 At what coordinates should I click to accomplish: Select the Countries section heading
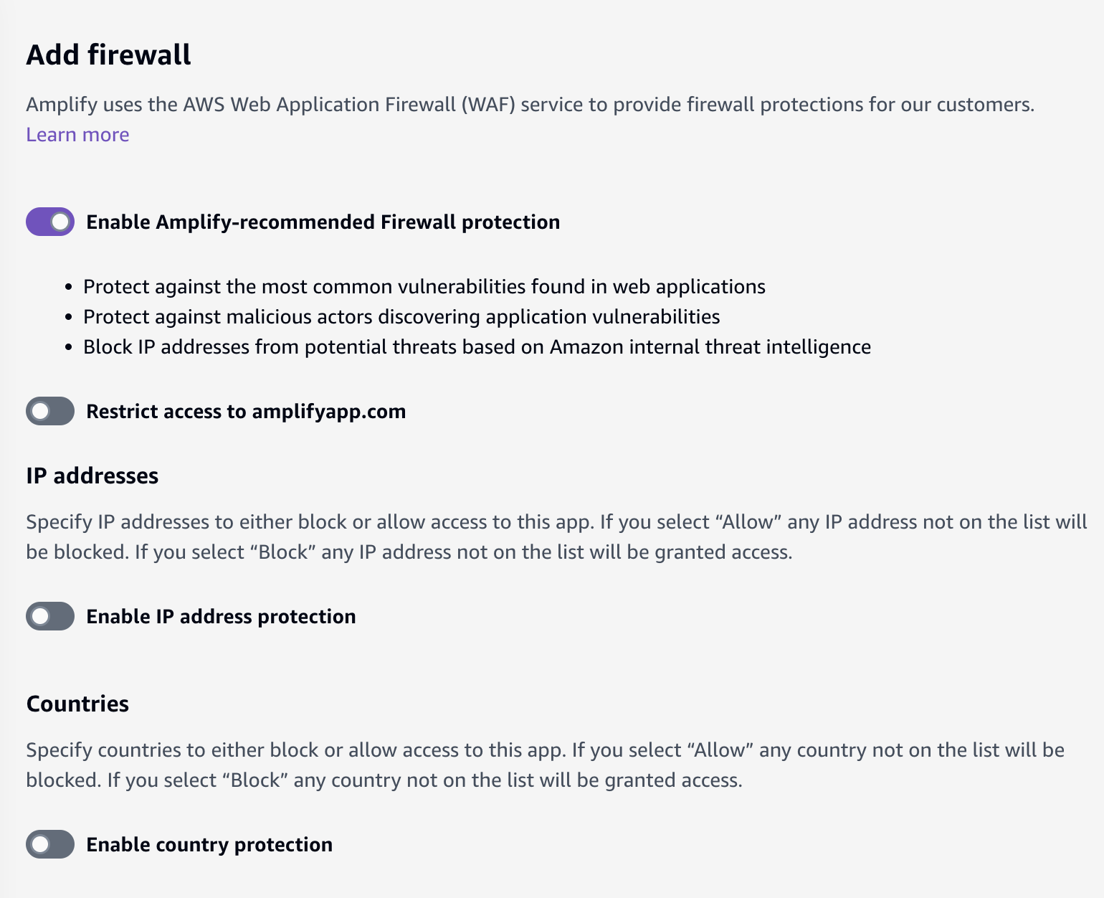(77, 704)
